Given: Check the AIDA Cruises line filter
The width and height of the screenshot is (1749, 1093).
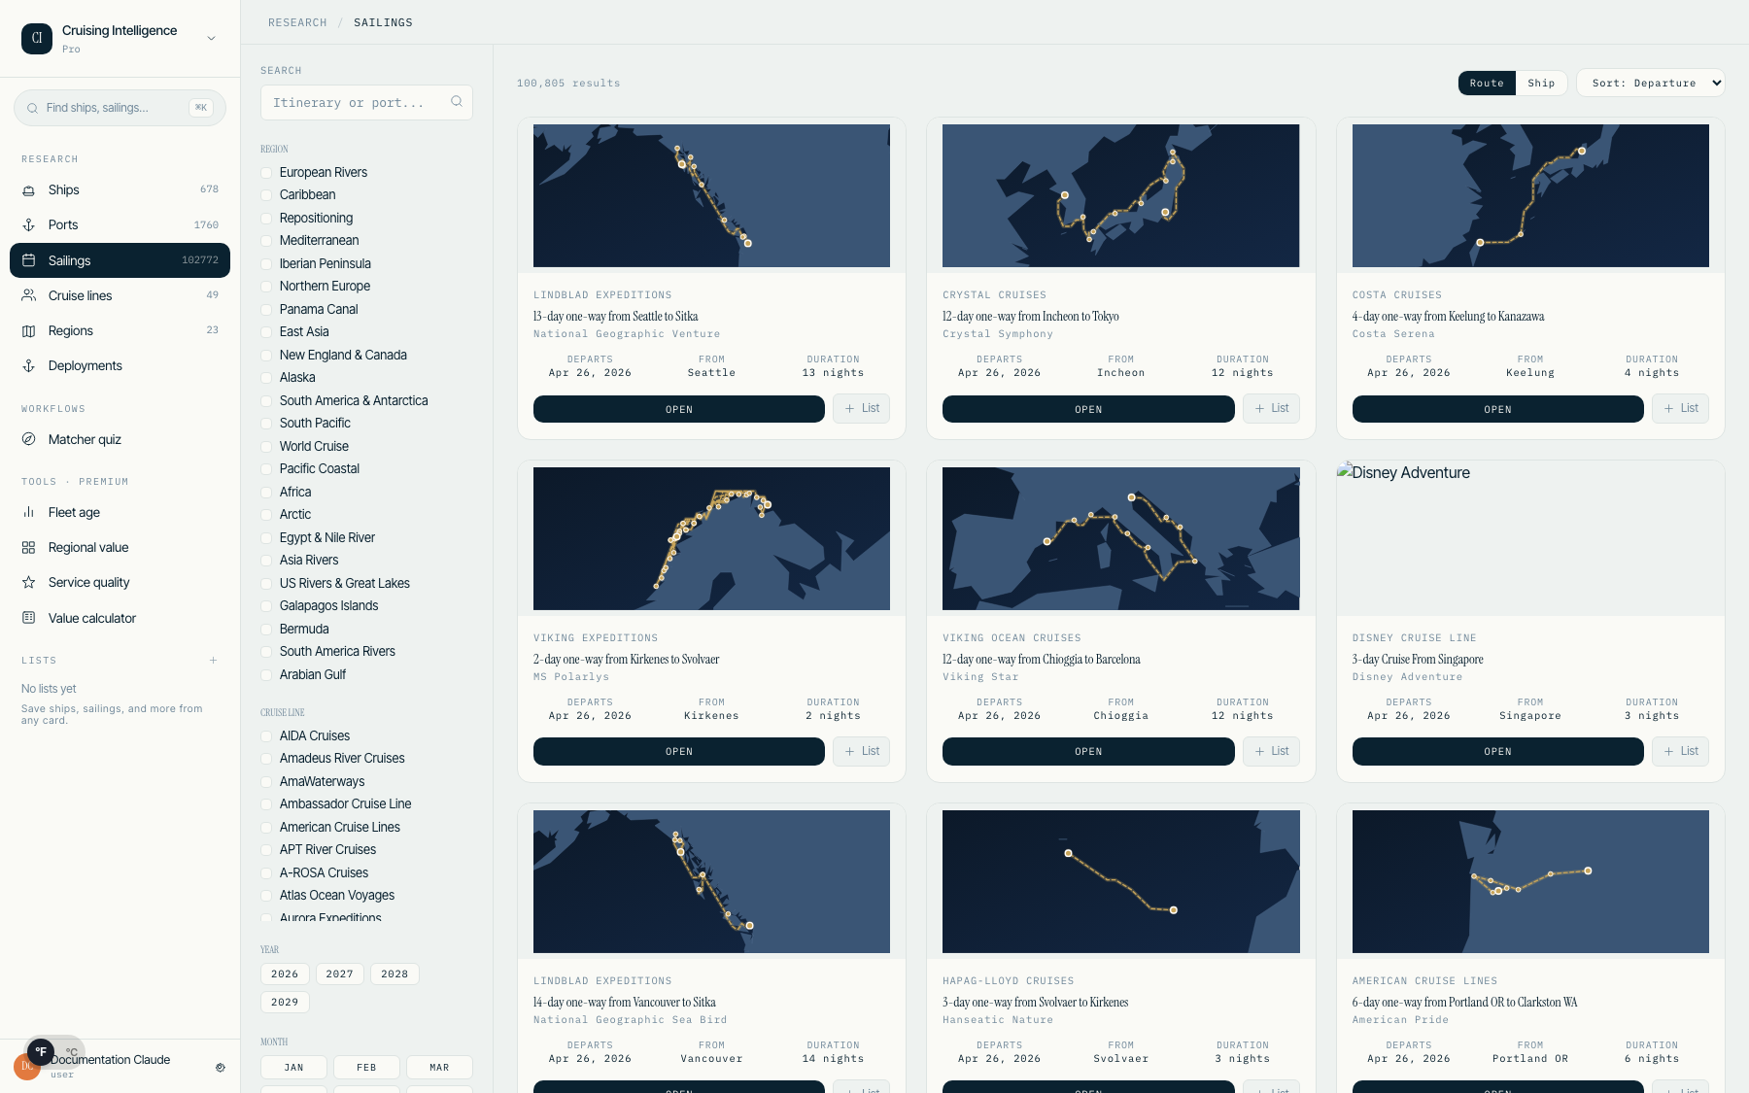Looking at the screenshot, I should [266, 736].
